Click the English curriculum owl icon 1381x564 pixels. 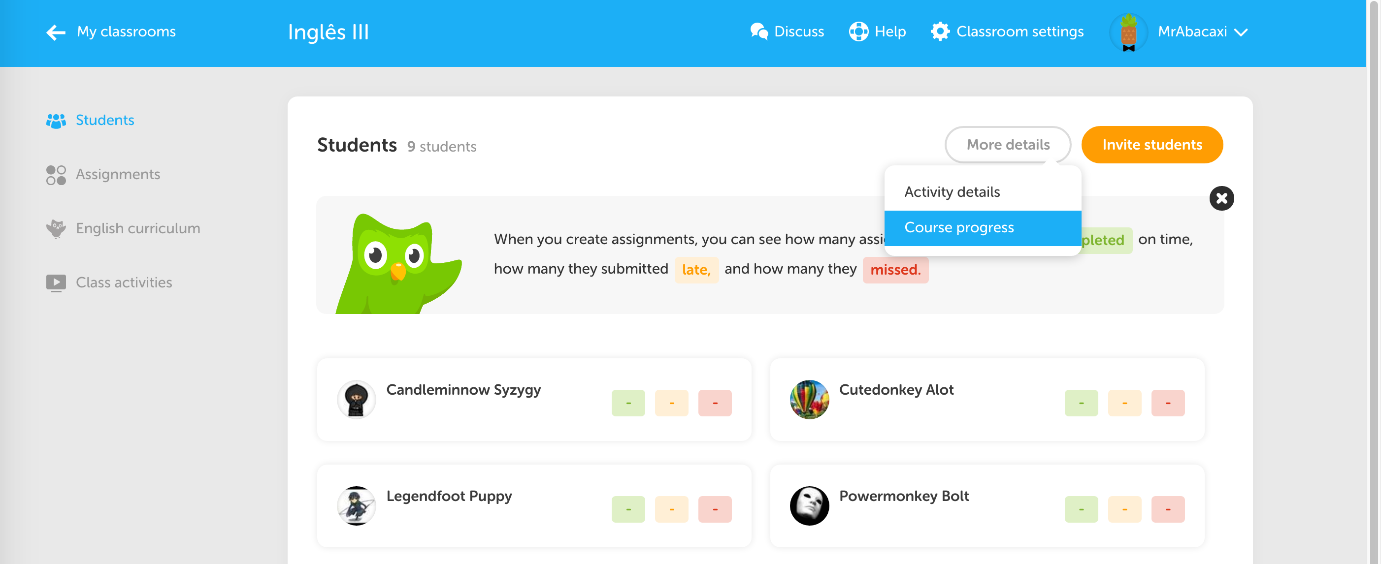coord(56,229)
